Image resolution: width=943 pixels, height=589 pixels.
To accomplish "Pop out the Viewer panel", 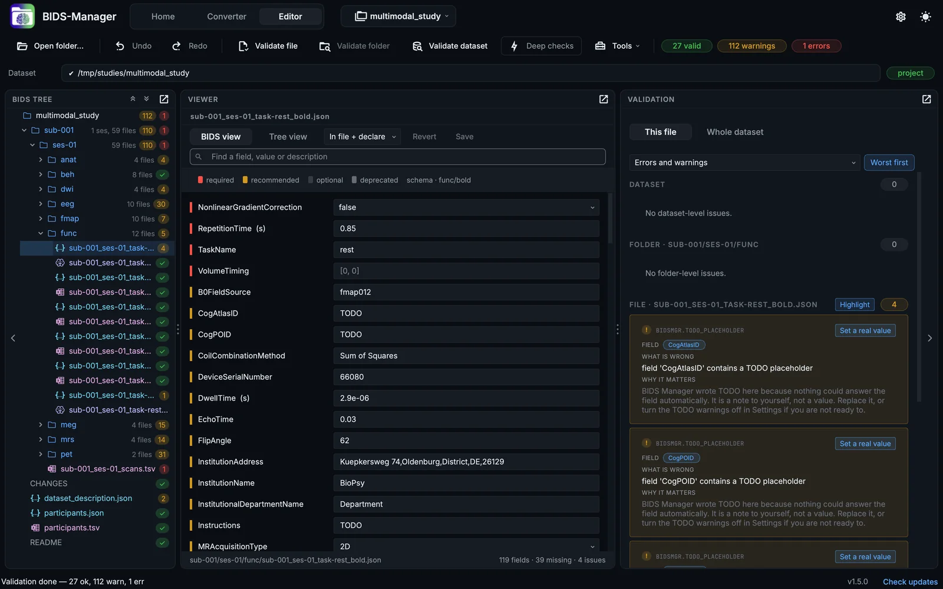I will click(x=604, y=99).
